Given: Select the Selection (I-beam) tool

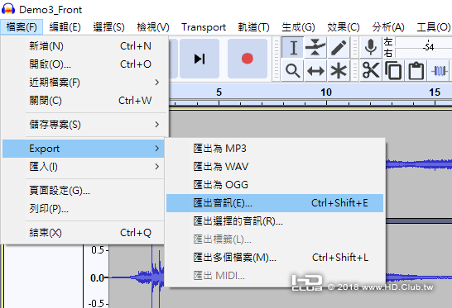Looking at the screenshot, I should (x=292, y=47).
